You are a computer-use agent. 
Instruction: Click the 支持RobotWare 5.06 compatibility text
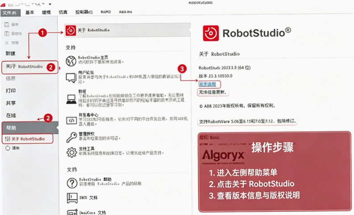(247, 122)
